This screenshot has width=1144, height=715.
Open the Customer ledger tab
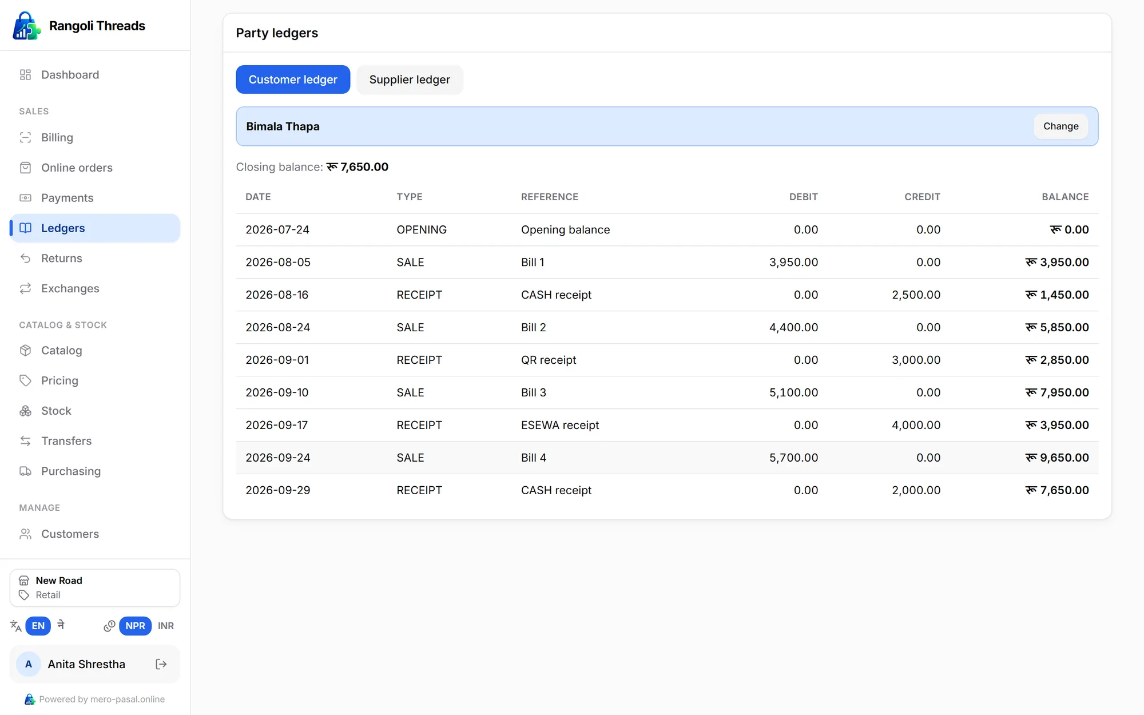(293, 80)
